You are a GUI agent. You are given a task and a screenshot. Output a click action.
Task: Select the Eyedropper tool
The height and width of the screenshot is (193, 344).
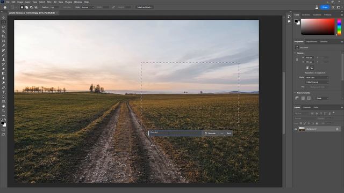pyautogui.click(x=3, y=46)
